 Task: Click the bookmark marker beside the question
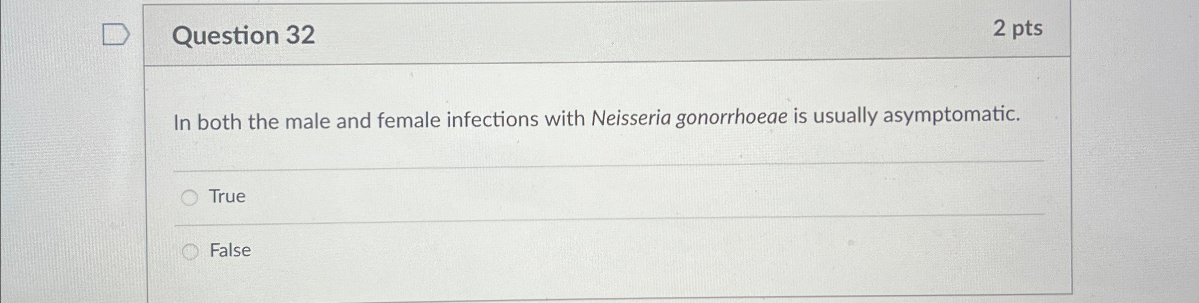tap(116, 34)
